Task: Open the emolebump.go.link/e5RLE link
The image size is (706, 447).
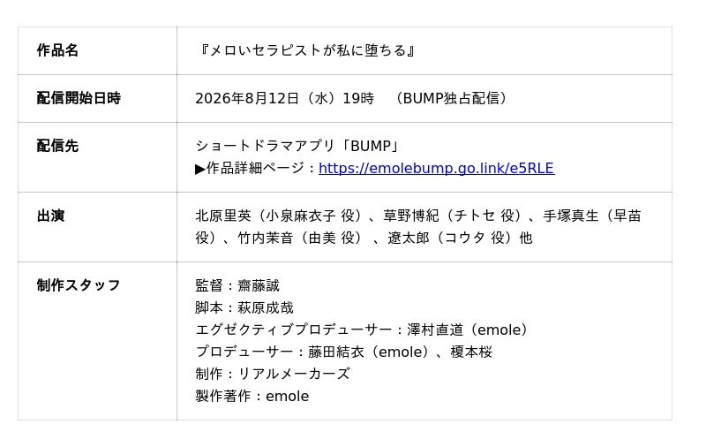Action: (436, 168)
